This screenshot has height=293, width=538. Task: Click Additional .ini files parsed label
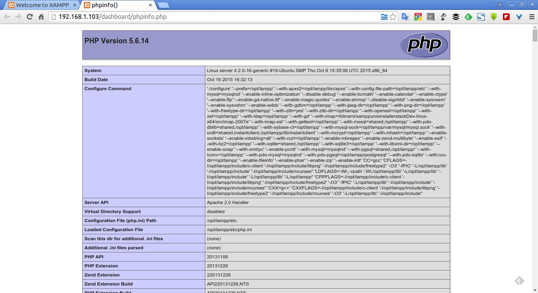114,248
